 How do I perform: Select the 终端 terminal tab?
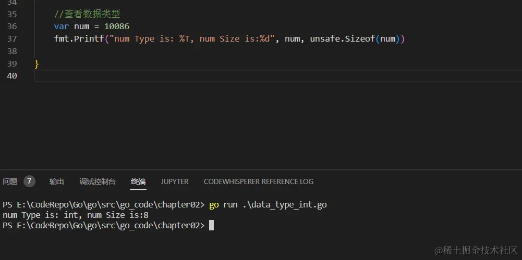[x=138, y=181]
